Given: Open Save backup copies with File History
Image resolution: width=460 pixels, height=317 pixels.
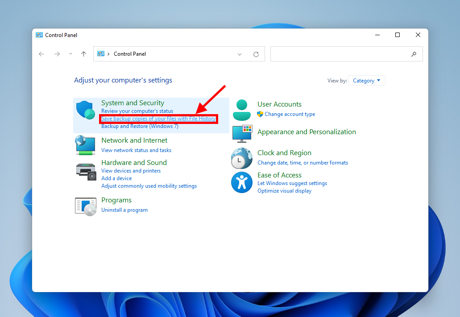Looking at the screenshot, I should pos(158,119).
